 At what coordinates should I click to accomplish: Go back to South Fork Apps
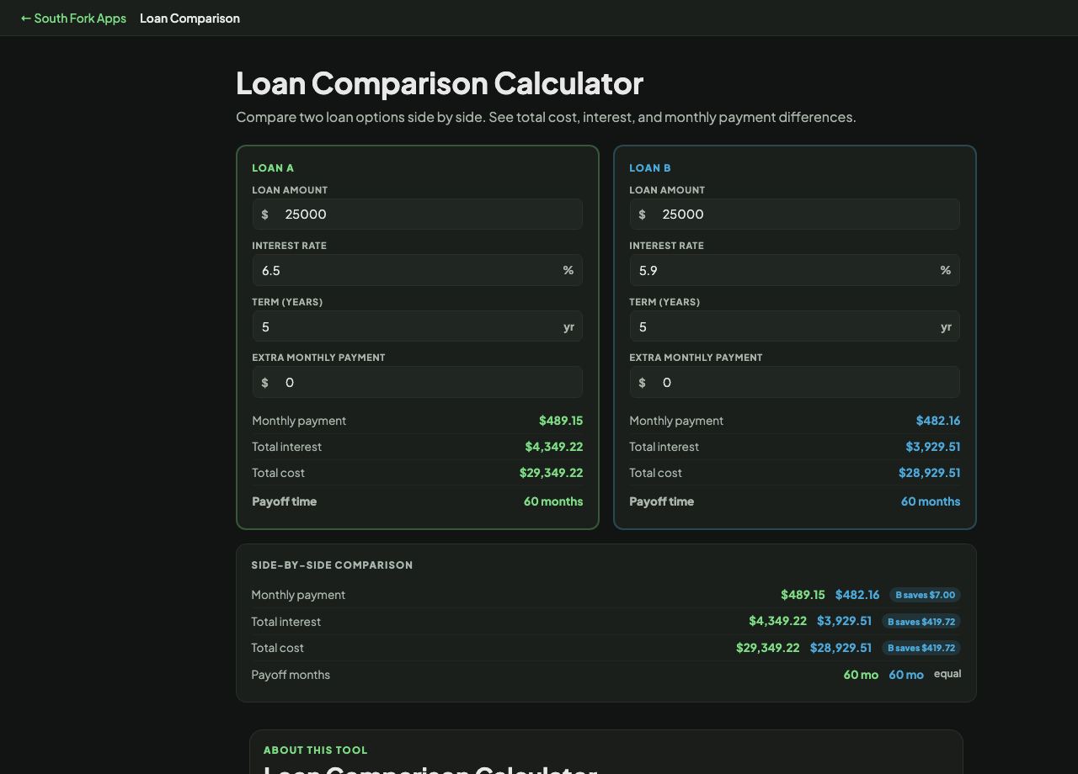[x=73, y=18]
